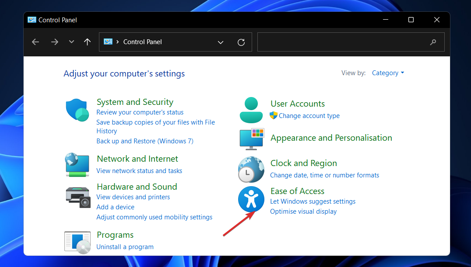Open the Programs category icon
This screenshot has height=267, width=471.
77,242
